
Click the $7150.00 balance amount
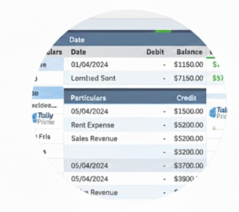pos(189,78)
